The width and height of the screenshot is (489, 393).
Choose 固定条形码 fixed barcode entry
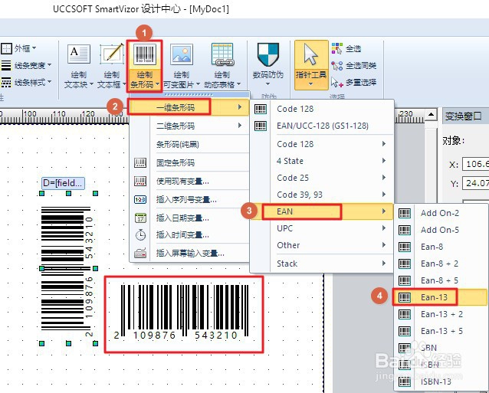[189, 162]
